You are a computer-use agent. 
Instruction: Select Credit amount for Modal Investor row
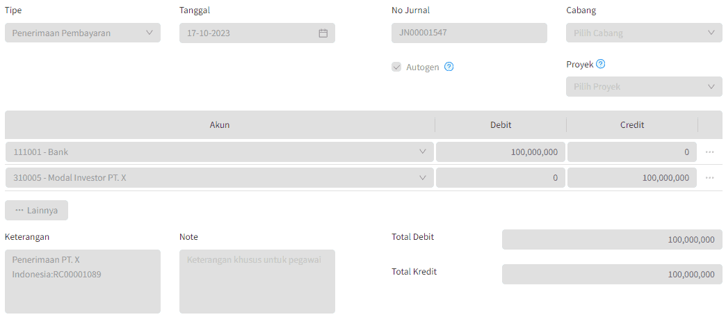tap(632, 178)
